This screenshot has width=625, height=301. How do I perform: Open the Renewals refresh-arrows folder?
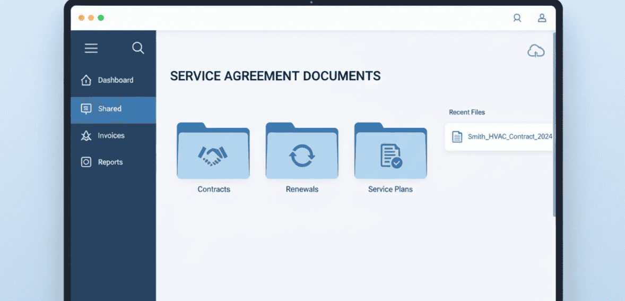[x=302, y=151]
